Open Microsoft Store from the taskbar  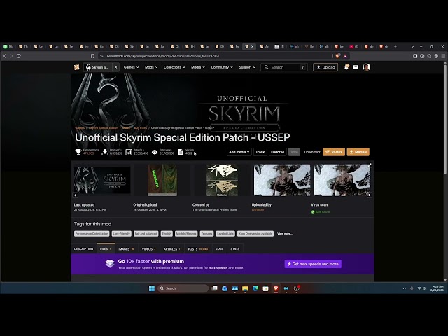coord(266,288)
